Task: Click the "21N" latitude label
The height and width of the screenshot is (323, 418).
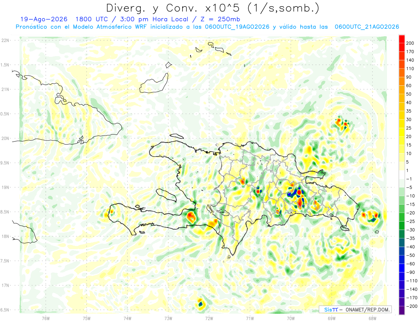Action: 5,89
